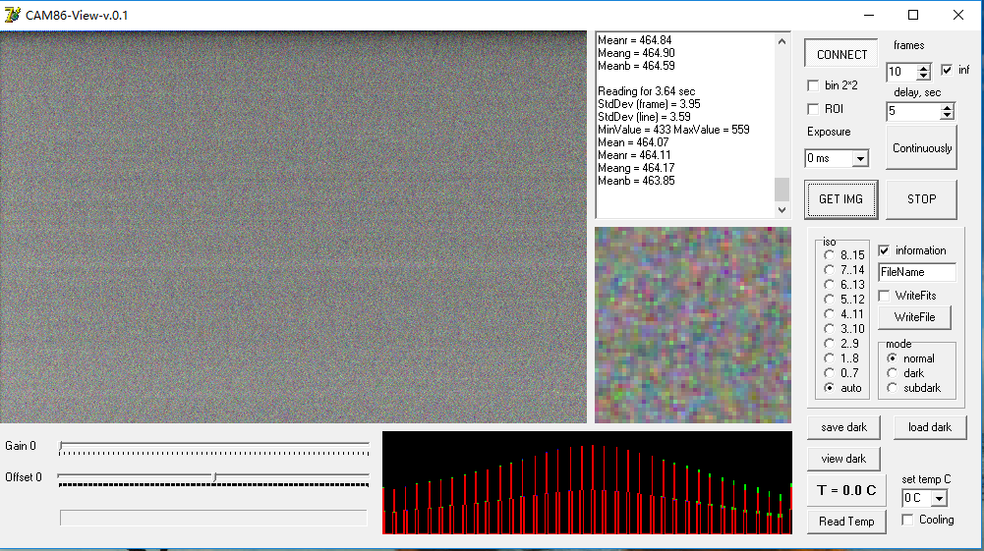This screenshot has height=551, width=984.
Task: Select iso 7..14 radio button
Action: pyautogui.click(x=829, y=270)
